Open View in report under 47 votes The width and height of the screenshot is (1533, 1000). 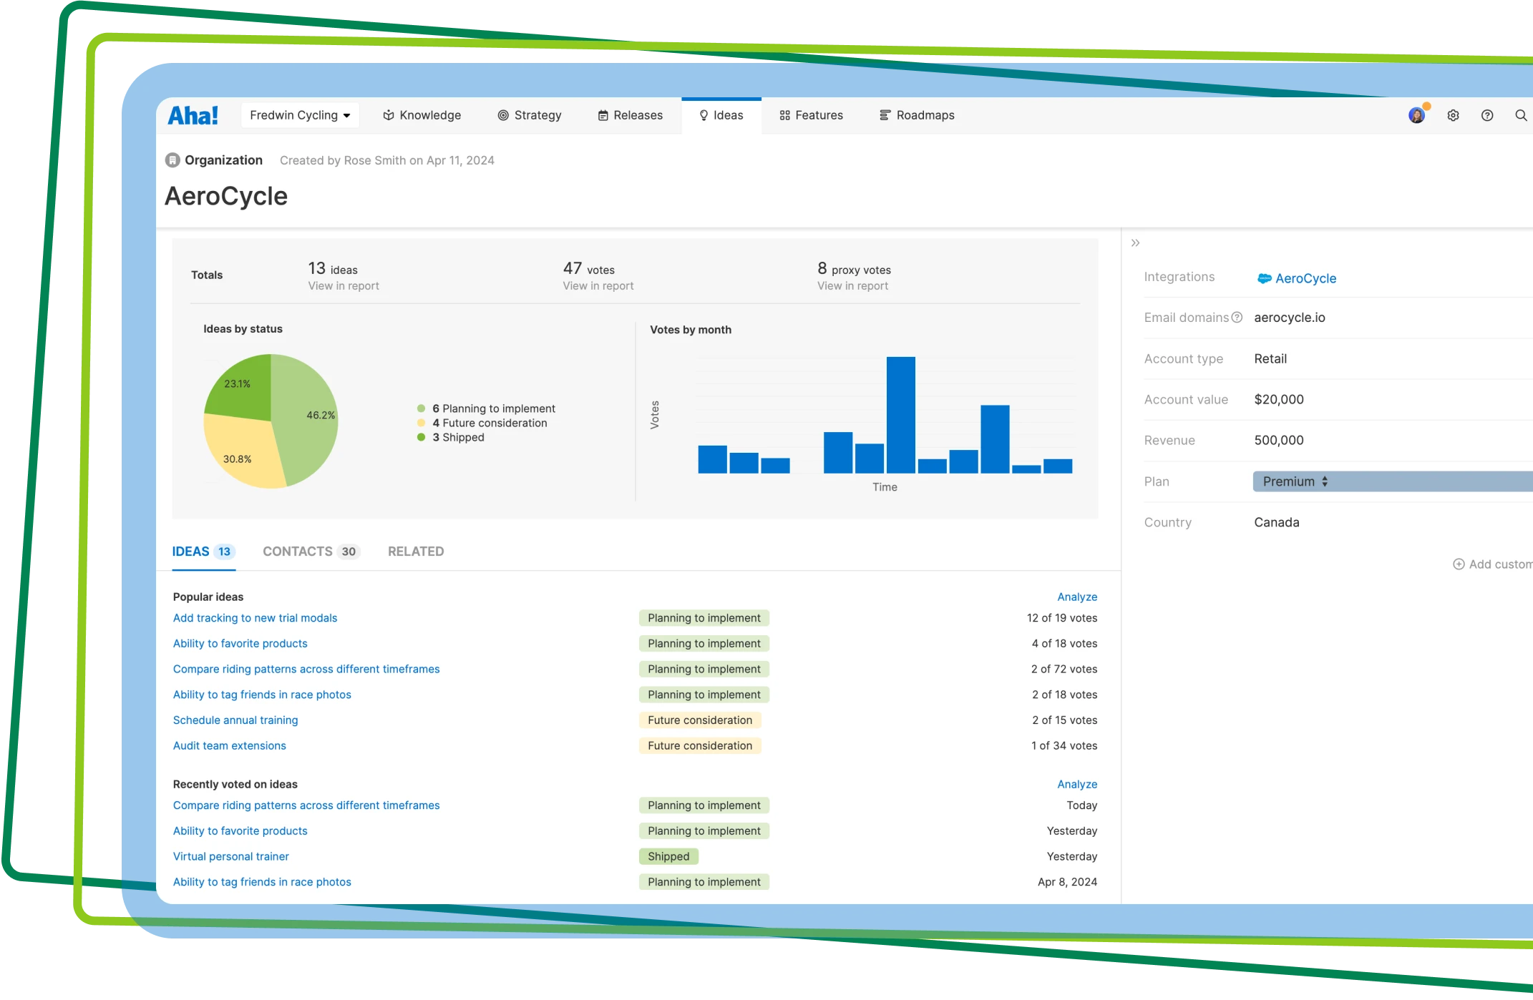[x=598, y=285]
